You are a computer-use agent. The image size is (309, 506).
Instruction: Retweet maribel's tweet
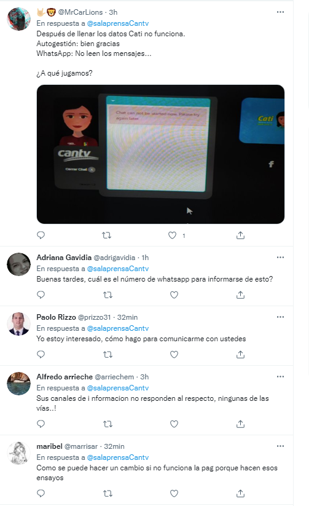point(108,493)
